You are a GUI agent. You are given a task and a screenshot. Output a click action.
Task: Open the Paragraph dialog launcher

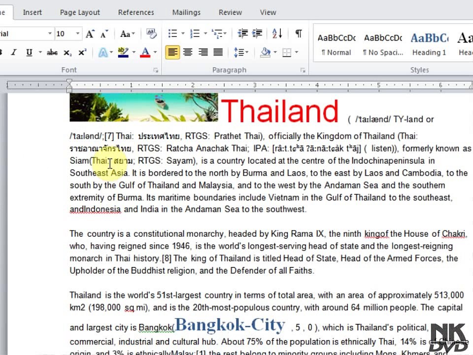point(303,71)
